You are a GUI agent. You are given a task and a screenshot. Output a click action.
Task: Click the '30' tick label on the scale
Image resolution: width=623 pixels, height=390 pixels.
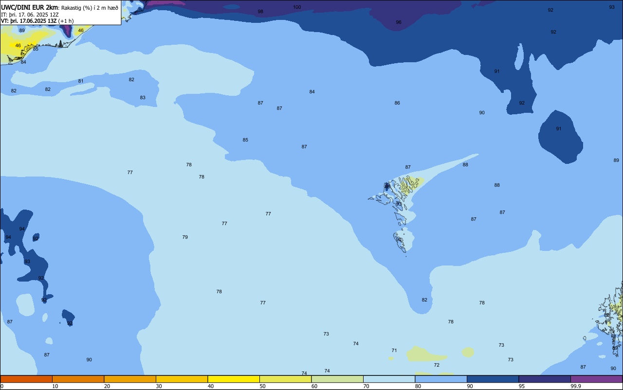point(159,386)
